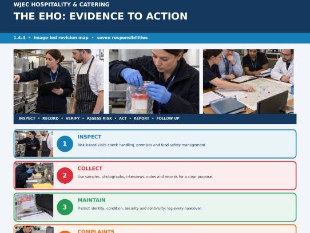The width and height of the screenshot is (310, 233).
Task: Select the INSPECT card thumbnail image
Action: [34, 144]
